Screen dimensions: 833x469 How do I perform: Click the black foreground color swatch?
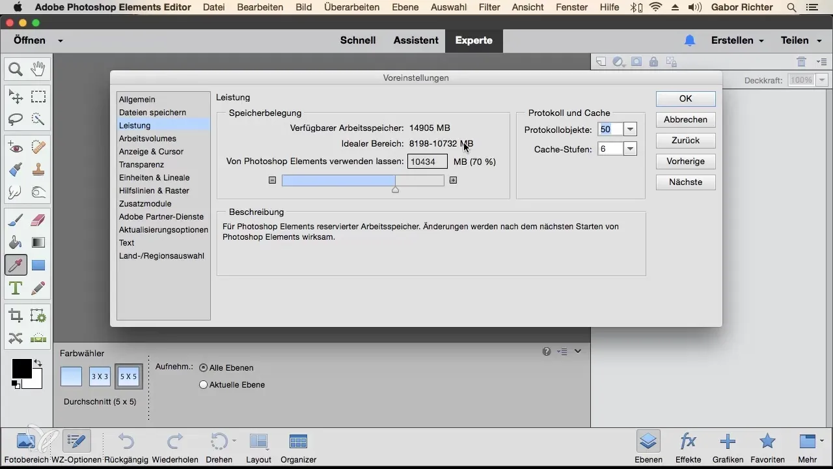(21, 369)
